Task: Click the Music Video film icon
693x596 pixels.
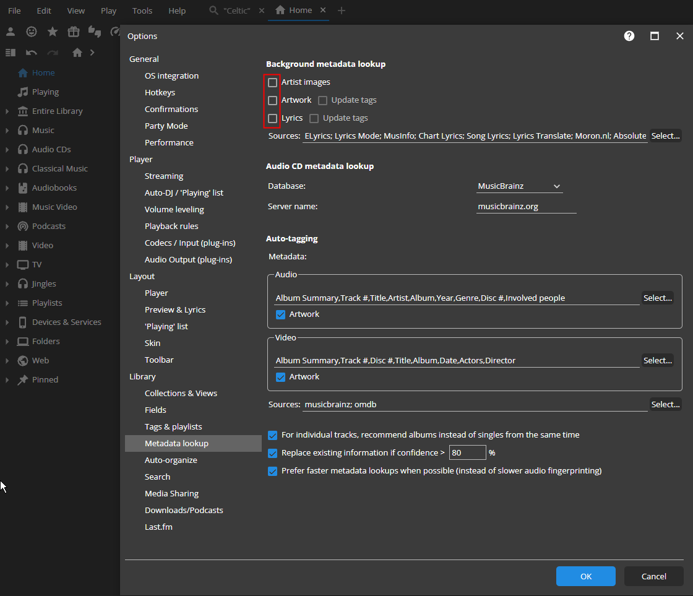Action: click(23, 207)
